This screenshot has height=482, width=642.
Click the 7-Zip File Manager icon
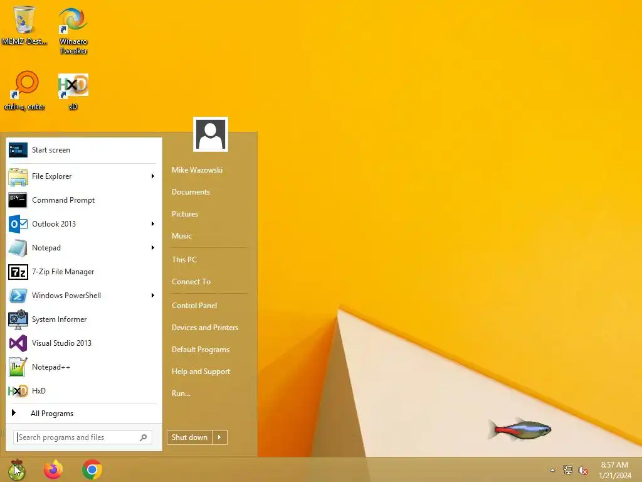pos(18,272)
